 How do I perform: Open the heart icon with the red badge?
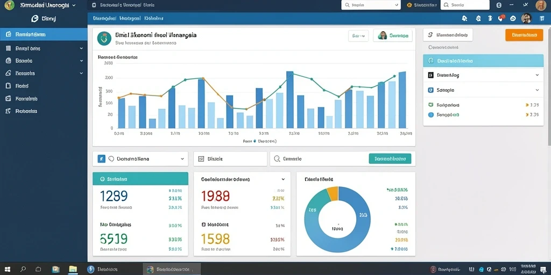tap(501, 18)
